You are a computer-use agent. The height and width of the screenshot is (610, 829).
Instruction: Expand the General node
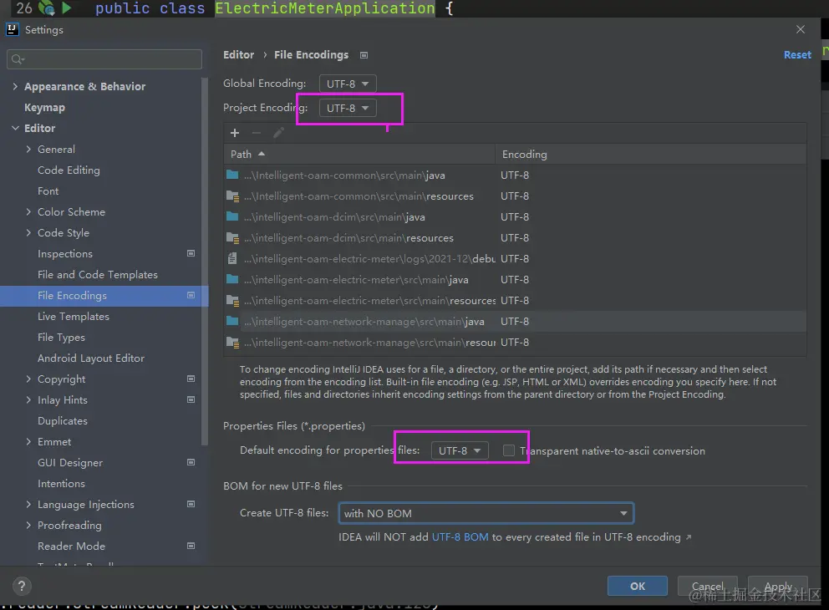pyautogui.click(x=28, y=149)
